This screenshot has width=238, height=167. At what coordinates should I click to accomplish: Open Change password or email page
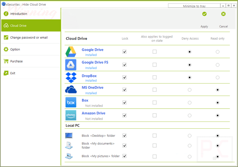pos(31,37)
